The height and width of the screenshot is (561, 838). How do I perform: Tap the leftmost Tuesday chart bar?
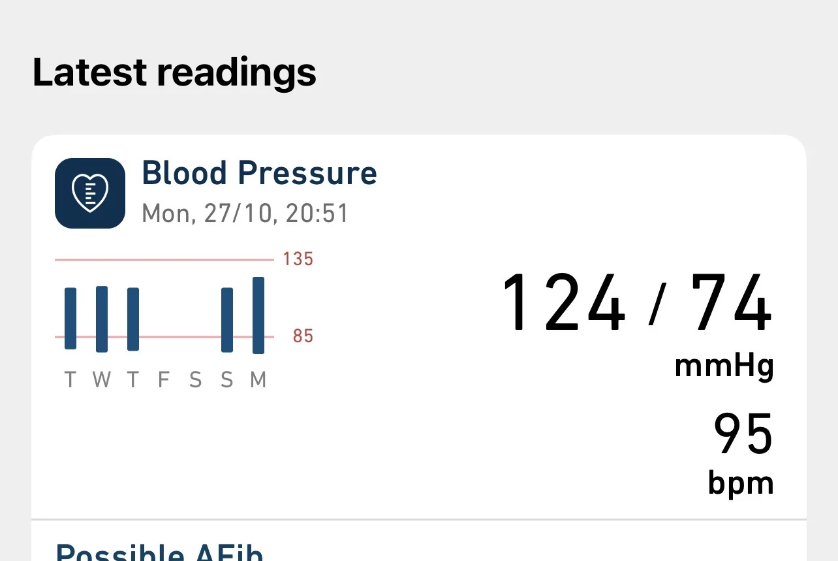point(70,318)
